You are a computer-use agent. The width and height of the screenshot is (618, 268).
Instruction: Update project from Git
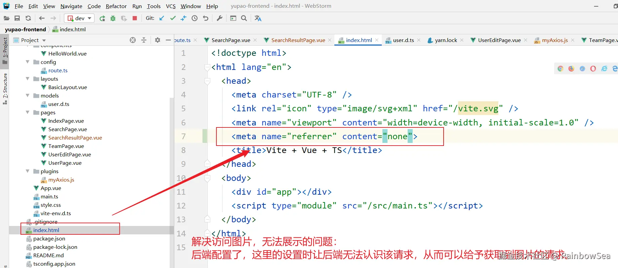click(x=162, y=18)
